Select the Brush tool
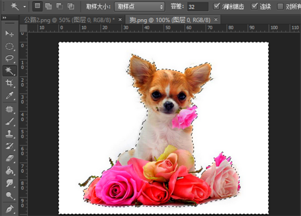The image size is (301, 216). pyautogui.click(x=9, y=122)
